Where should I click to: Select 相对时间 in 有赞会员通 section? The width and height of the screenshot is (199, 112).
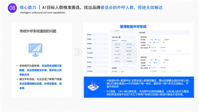tap(162, 68)
